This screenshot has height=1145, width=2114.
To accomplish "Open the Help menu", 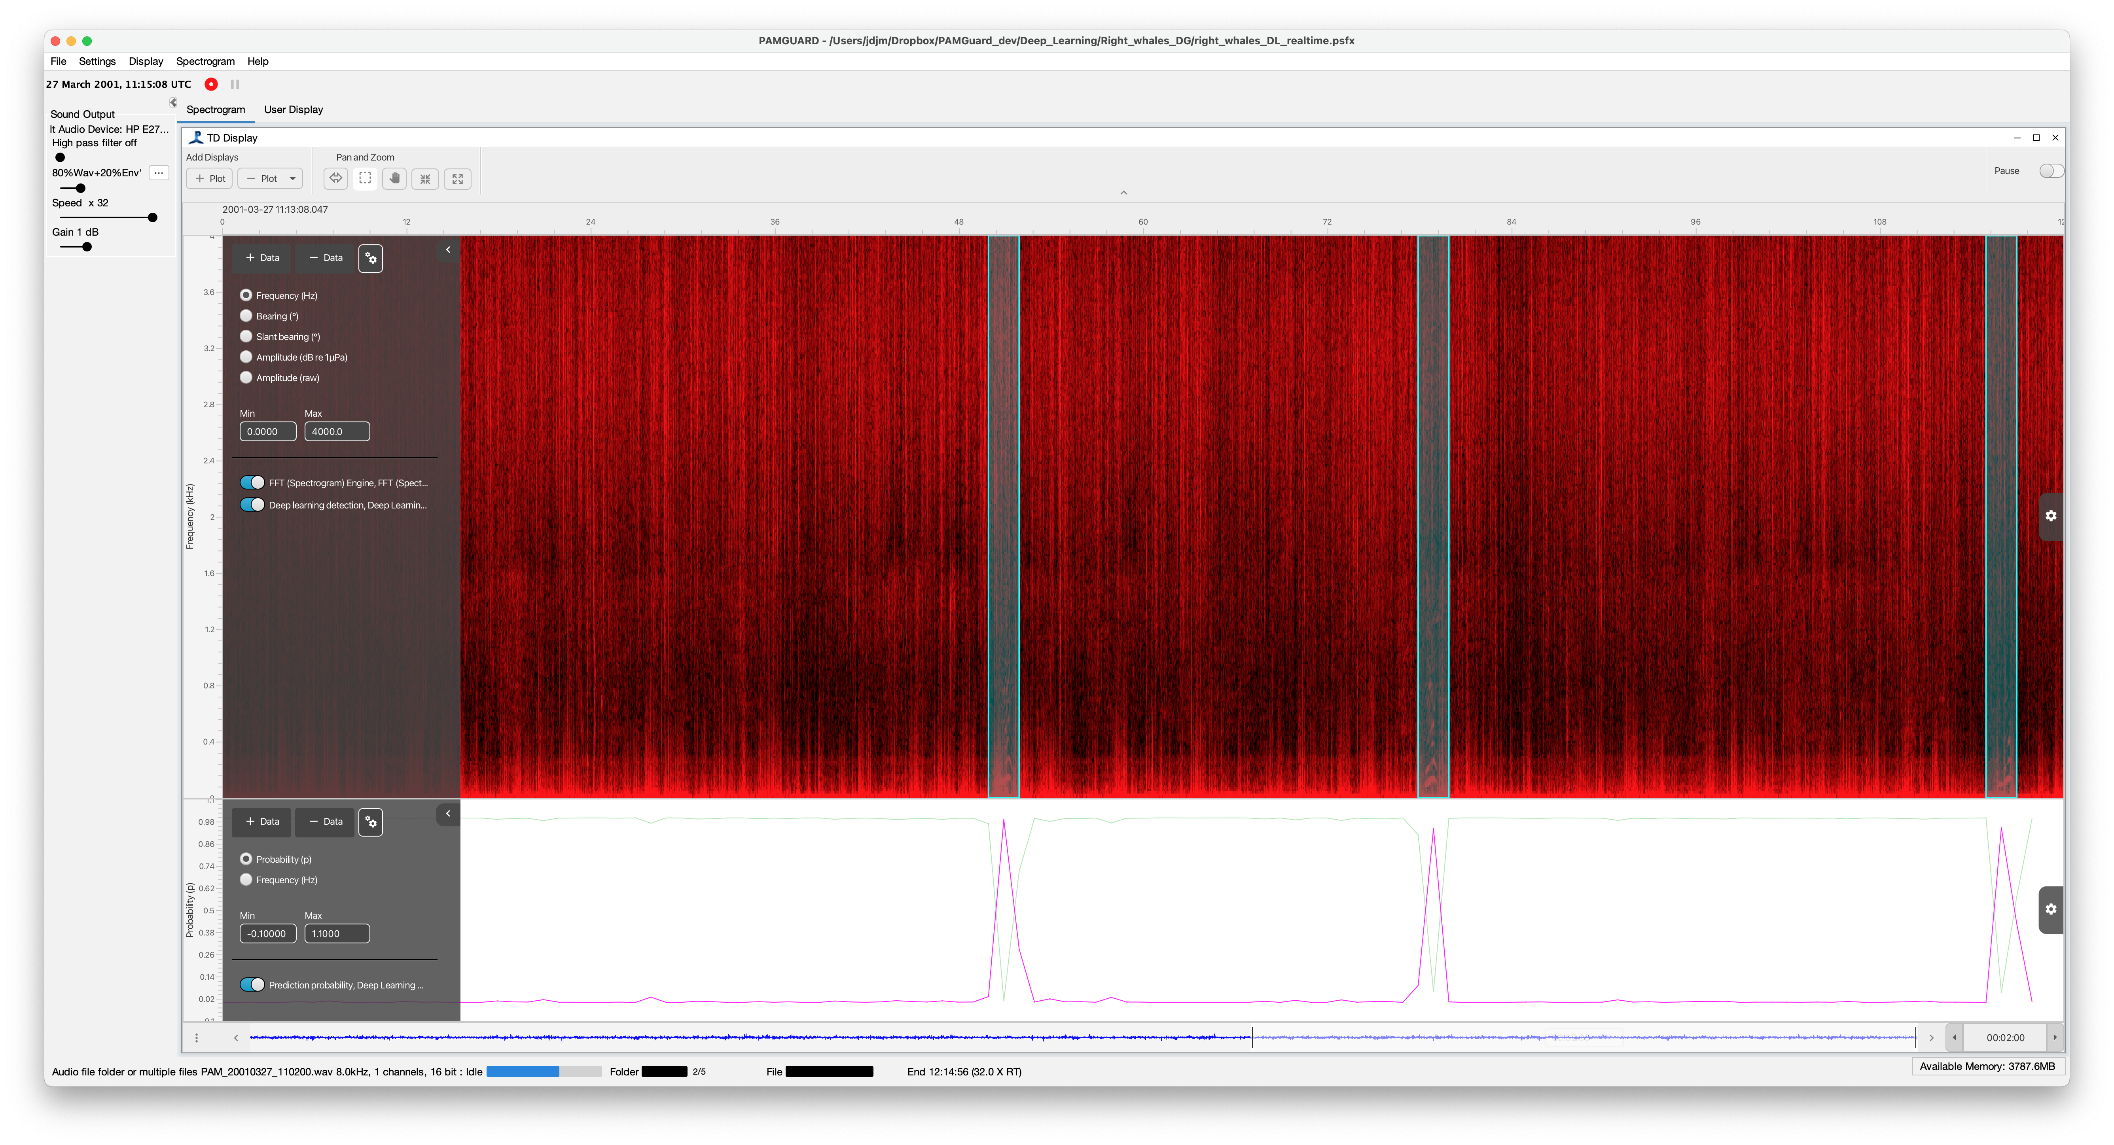I will [258, 62].
